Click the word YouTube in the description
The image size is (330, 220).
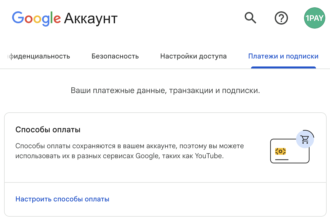tap(208, 156)
